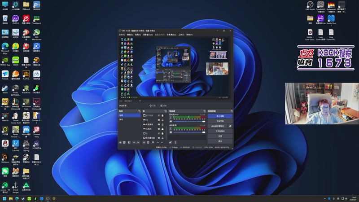The image size is (359, 202).
Task: Mute the Desktop Audio speaker icon
Action: [171, 132]
